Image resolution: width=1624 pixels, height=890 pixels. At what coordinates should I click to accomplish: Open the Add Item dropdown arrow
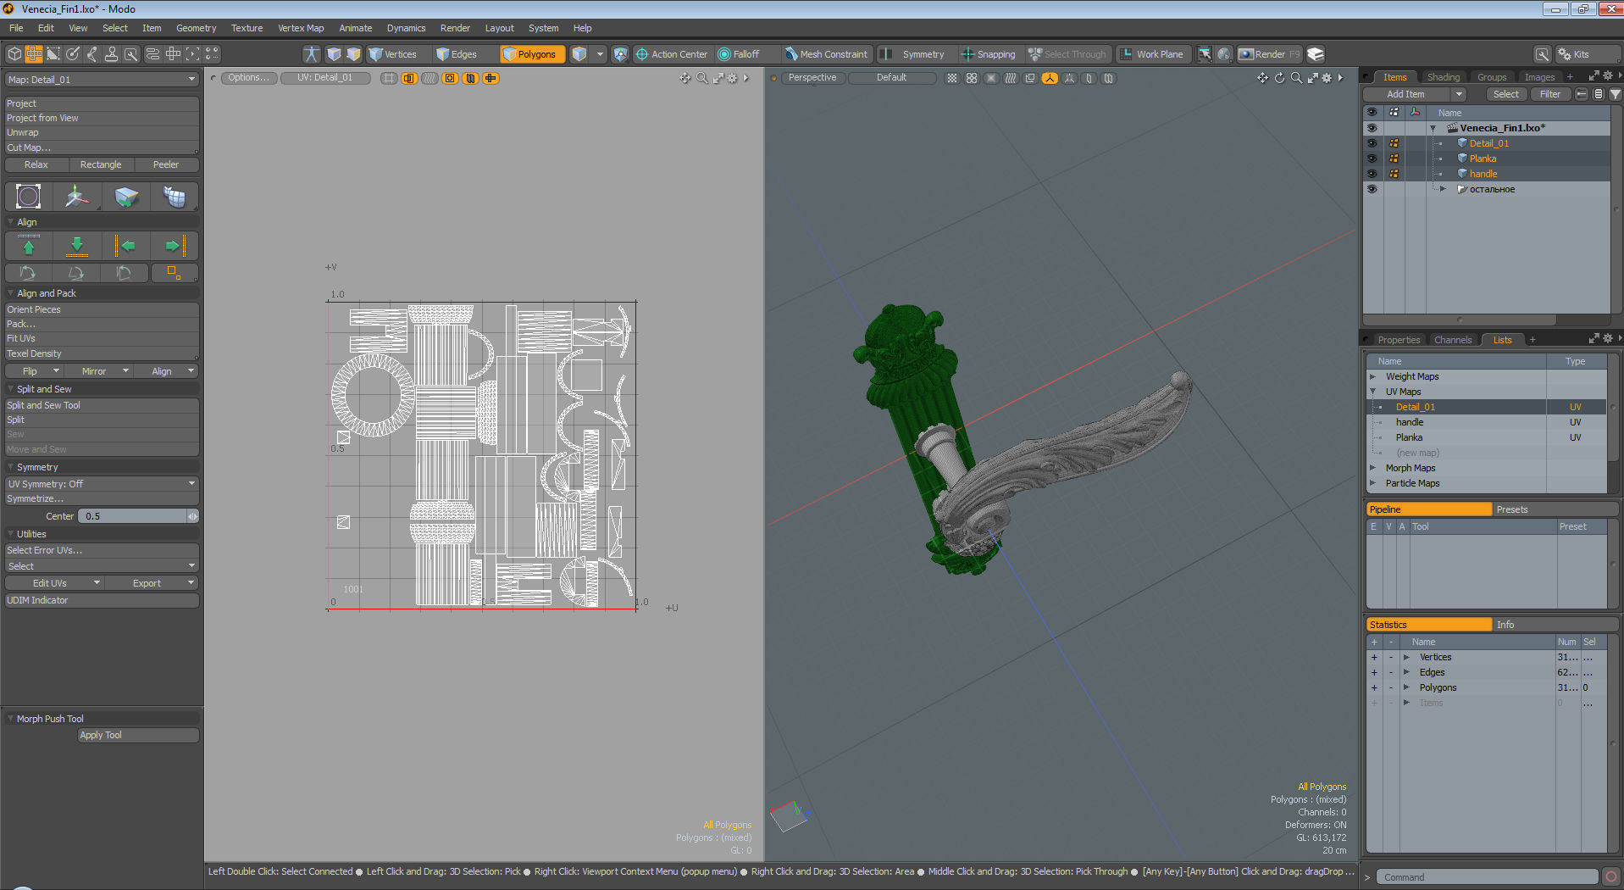1459,94
